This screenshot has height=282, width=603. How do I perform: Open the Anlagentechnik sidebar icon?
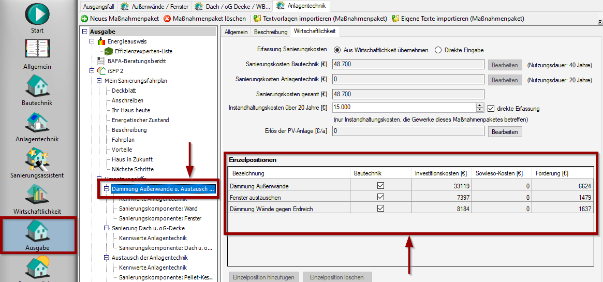pos(37,123)
